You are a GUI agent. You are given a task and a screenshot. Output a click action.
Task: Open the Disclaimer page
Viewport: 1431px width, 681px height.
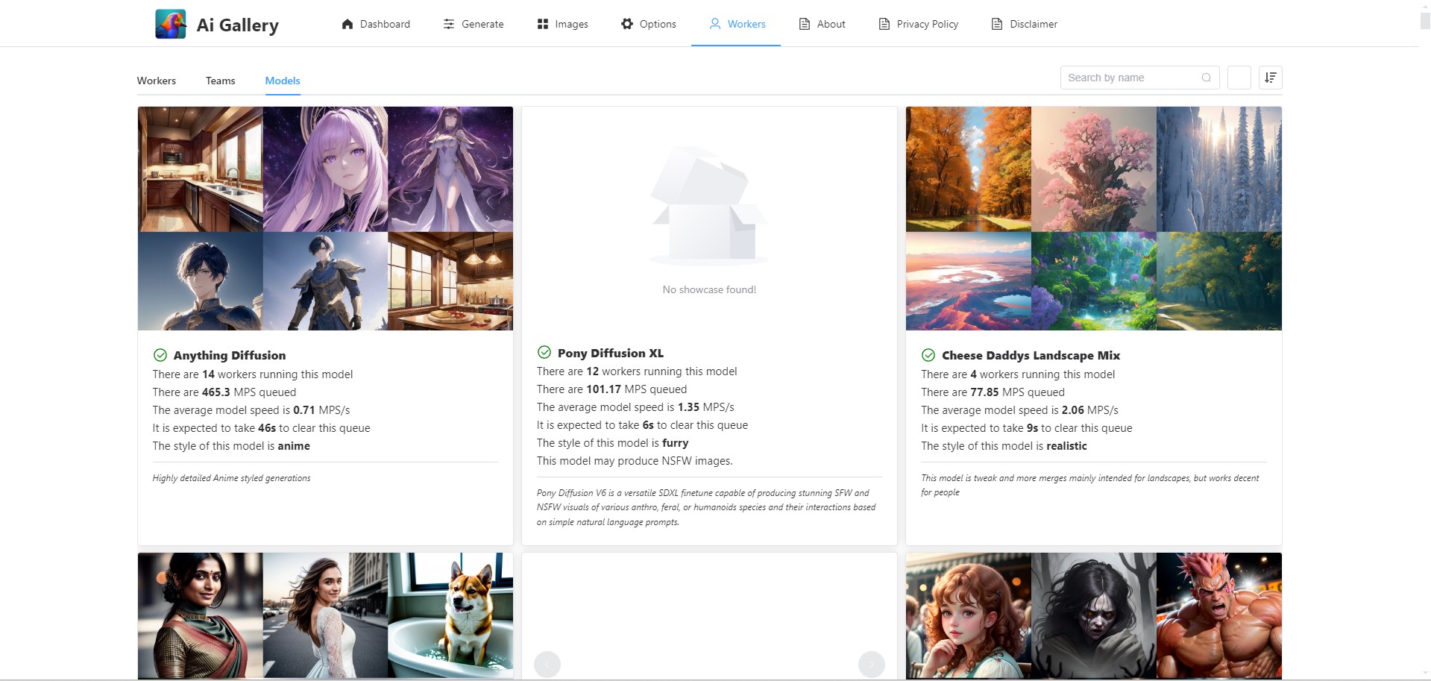pyautogui.click(x=1025, y=24)
